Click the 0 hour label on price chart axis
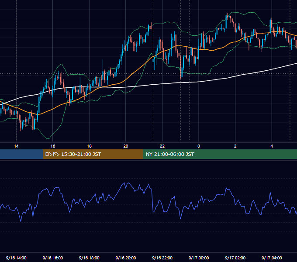 [199, 146]
